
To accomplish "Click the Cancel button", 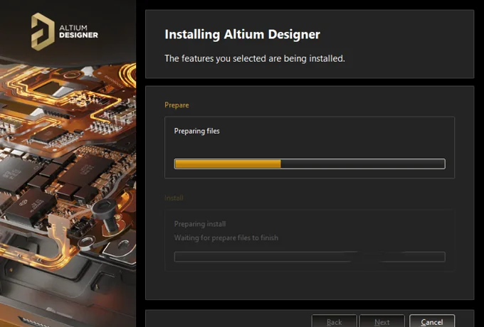I will click(432, 321).
